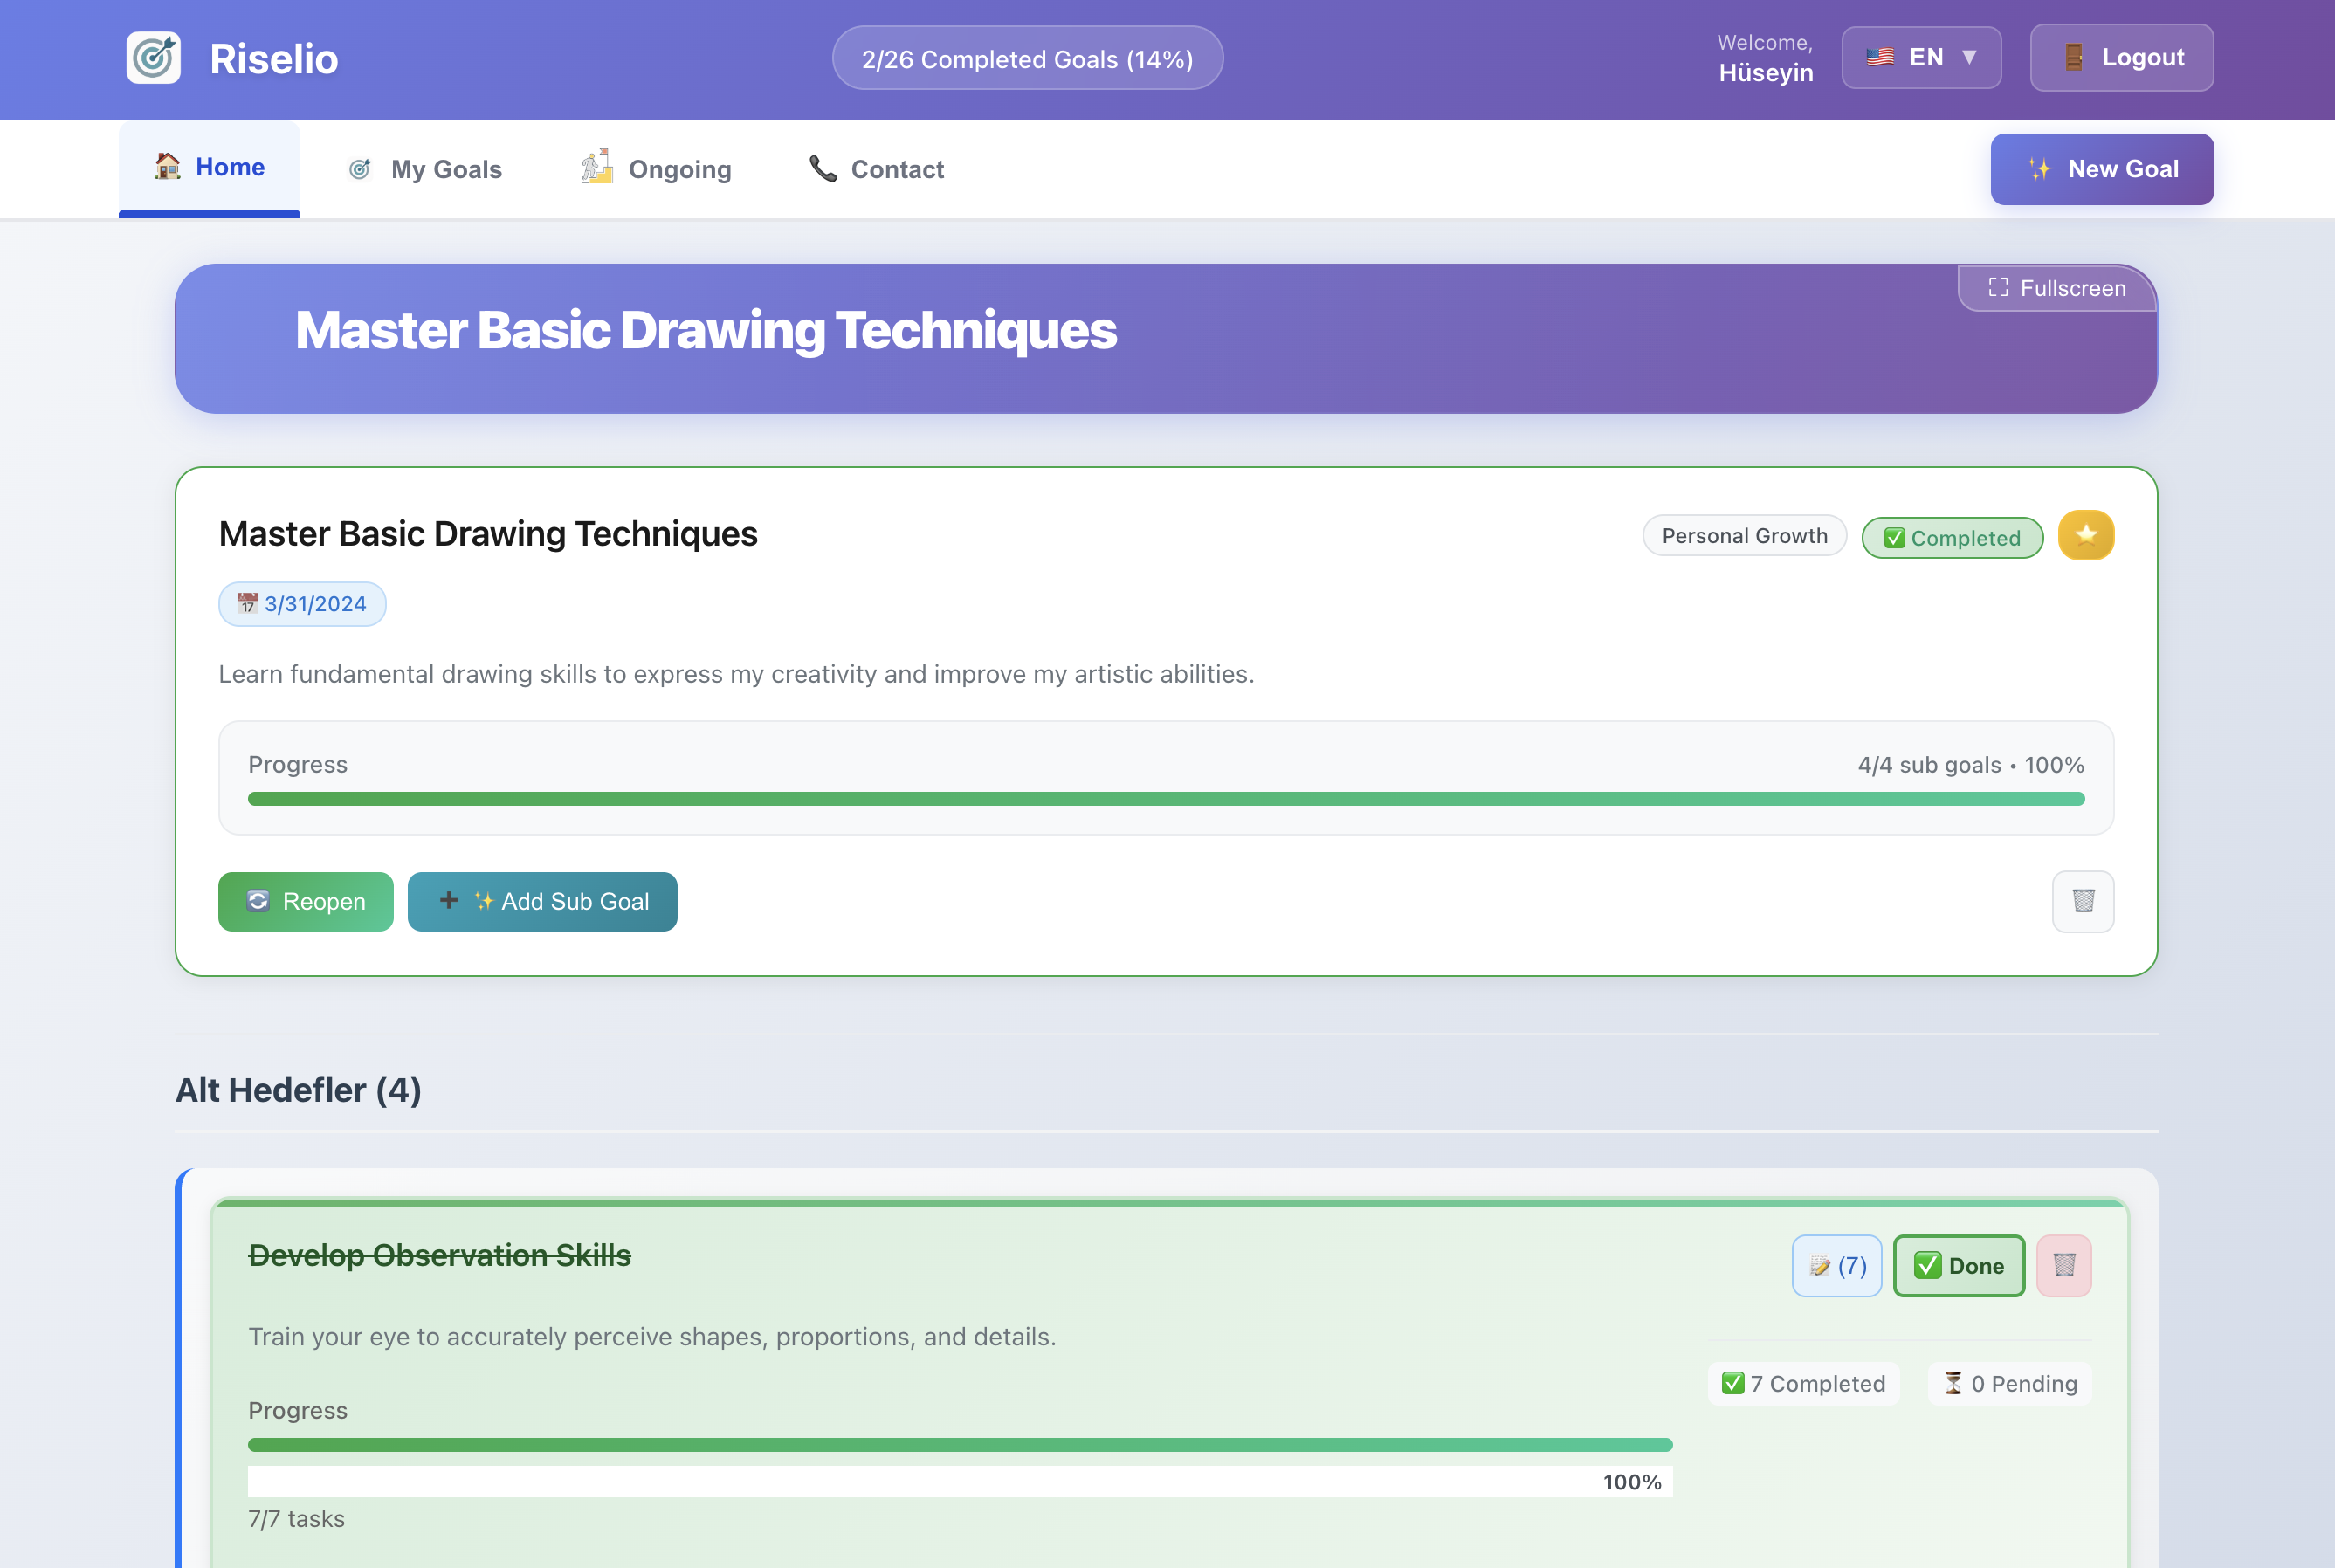The width and height of the screenshot is (2335, 1568).
Task: Open the Ongoing tab
Action: [656, 169]
